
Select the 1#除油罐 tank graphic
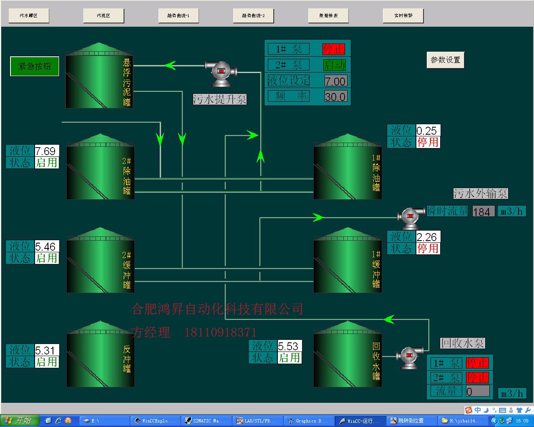click(x=347, y=169)
